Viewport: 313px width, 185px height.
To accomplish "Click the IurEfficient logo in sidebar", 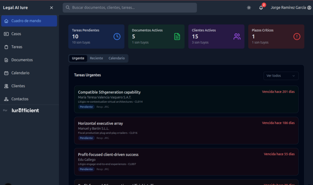I will (25, 110).
